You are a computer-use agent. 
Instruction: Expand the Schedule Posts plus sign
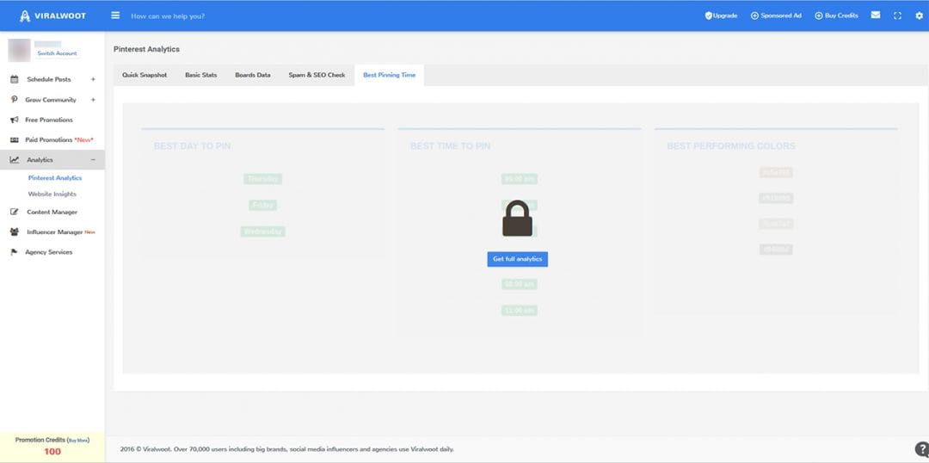point(93,79)
